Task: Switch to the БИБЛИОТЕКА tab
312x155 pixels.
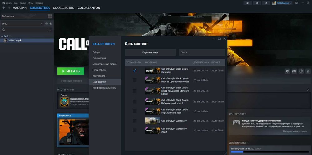Action: [40, 8]
